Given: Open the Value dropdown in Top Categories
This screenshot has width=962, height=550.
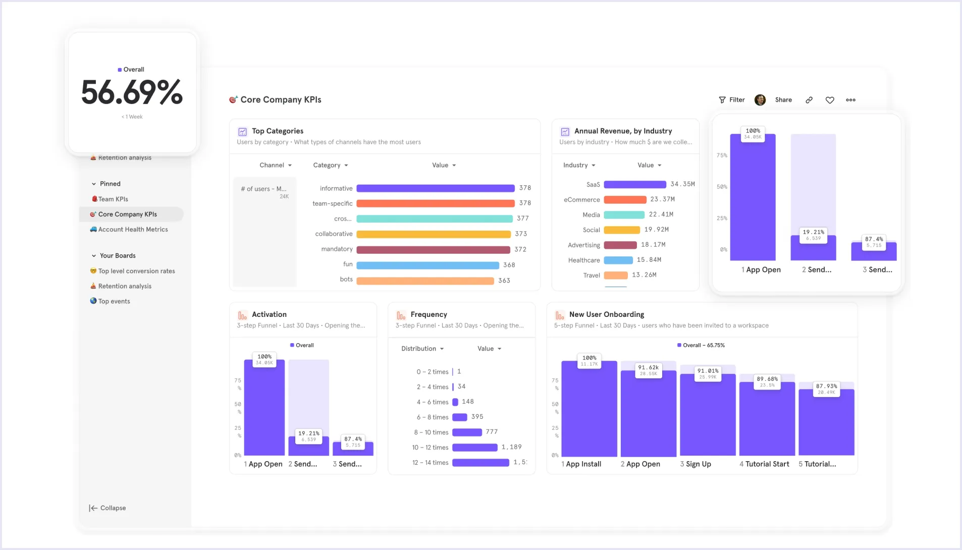Looking at the screenshot, I should [x=444, y=166].
